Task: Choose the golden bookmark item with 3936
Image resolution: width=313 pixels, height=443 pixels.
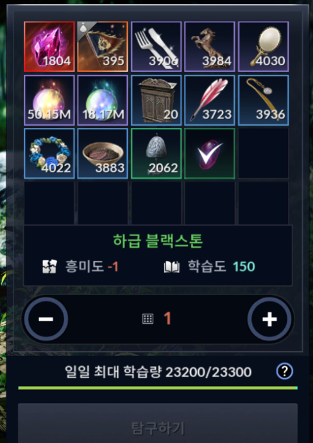Action: click(263, 100)
